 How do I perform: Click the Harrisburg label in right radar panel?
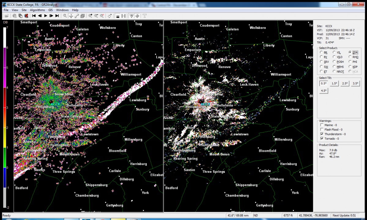(x=288, y=164)
